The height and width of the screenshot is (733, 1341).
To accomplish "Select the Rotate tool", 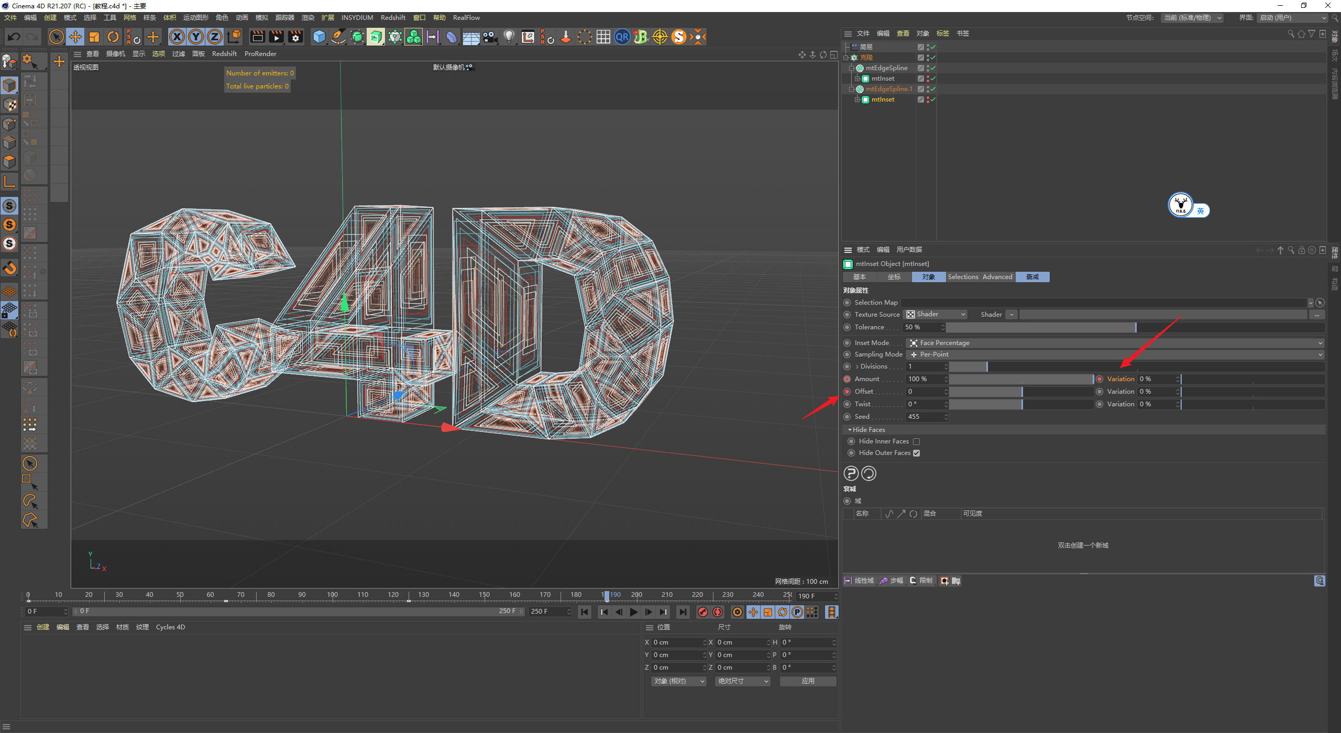I will (113, 37).
